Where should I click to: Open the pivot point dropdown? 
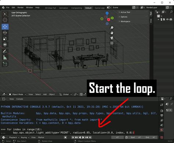click(x=76, y=94)
